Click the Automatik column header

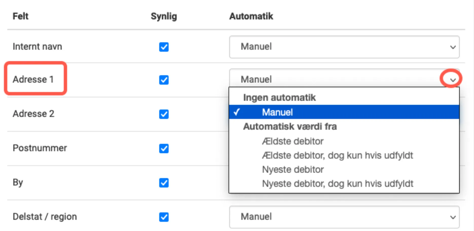[x=251, y=16]
